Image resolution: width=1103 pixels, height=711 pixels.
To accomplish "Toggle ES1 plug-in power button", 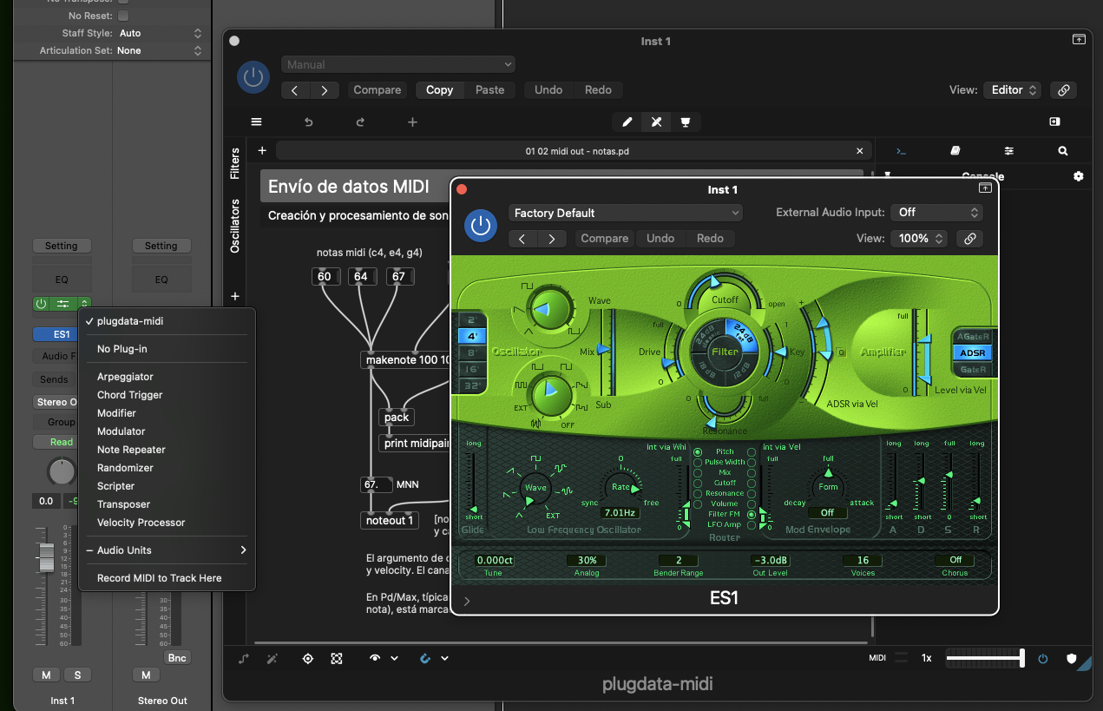I will pos(480,226).
